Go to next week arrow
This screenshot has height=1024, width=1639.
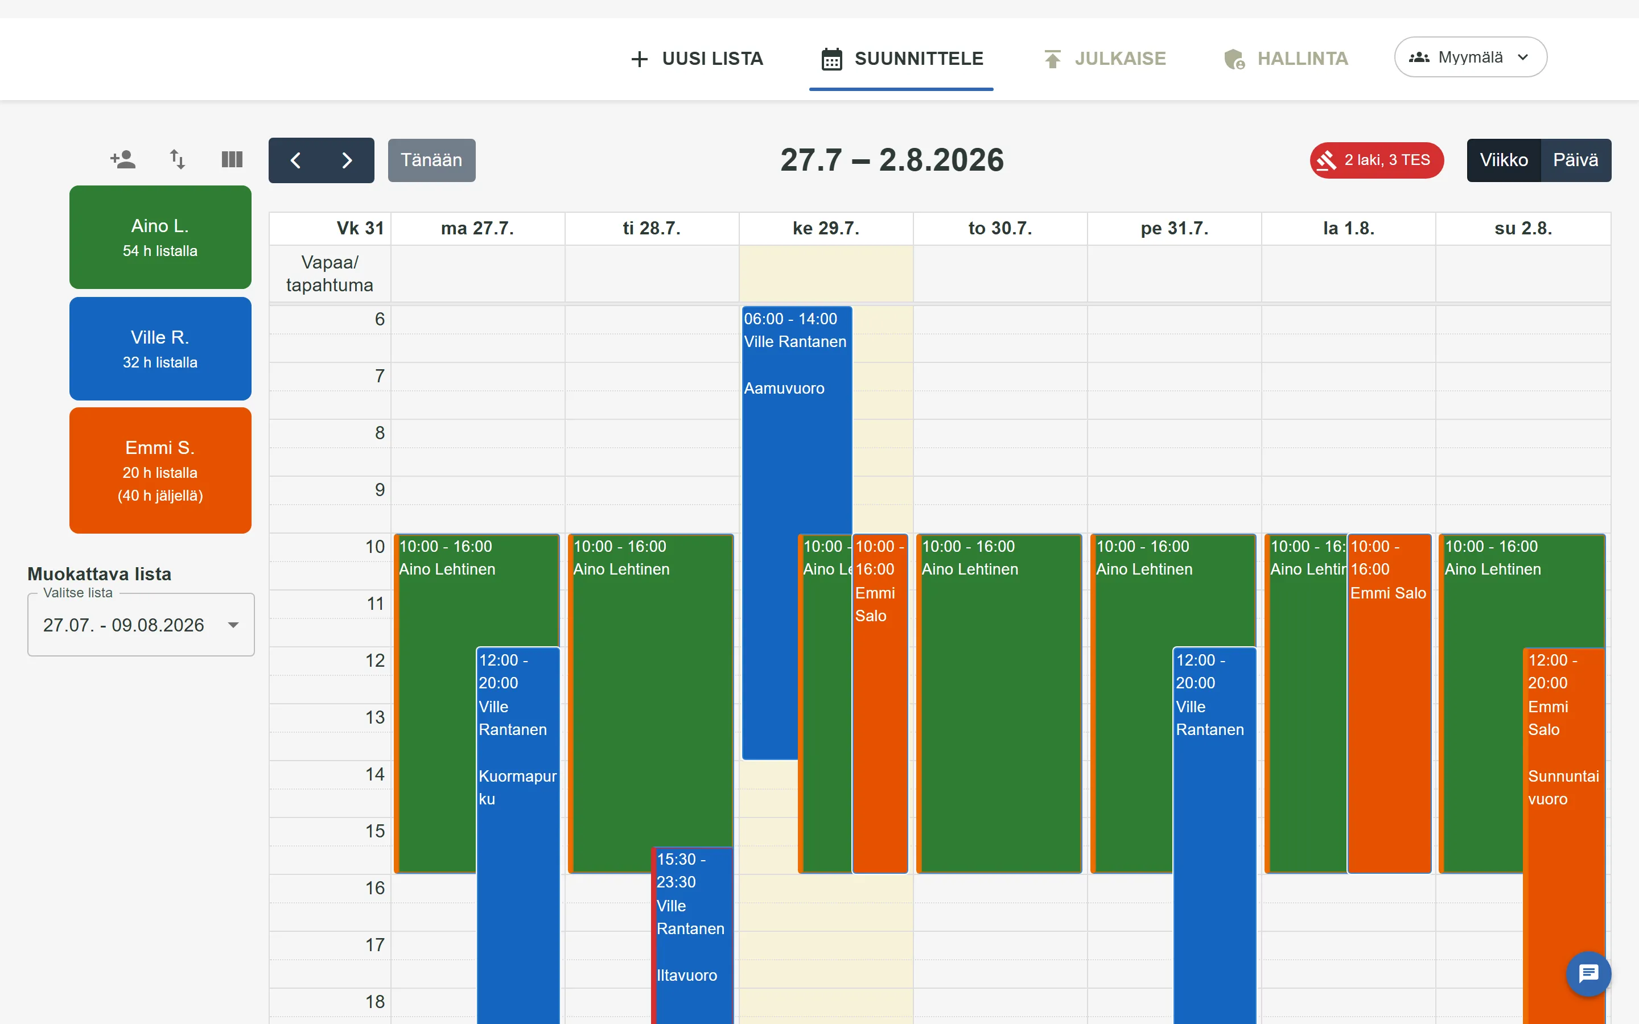click(348, 160)
